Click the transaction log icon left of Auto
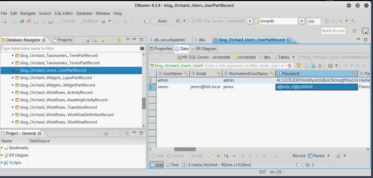 point(146,21)
